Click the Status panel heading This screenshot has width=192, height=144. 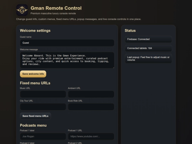[x=130, y=31]
